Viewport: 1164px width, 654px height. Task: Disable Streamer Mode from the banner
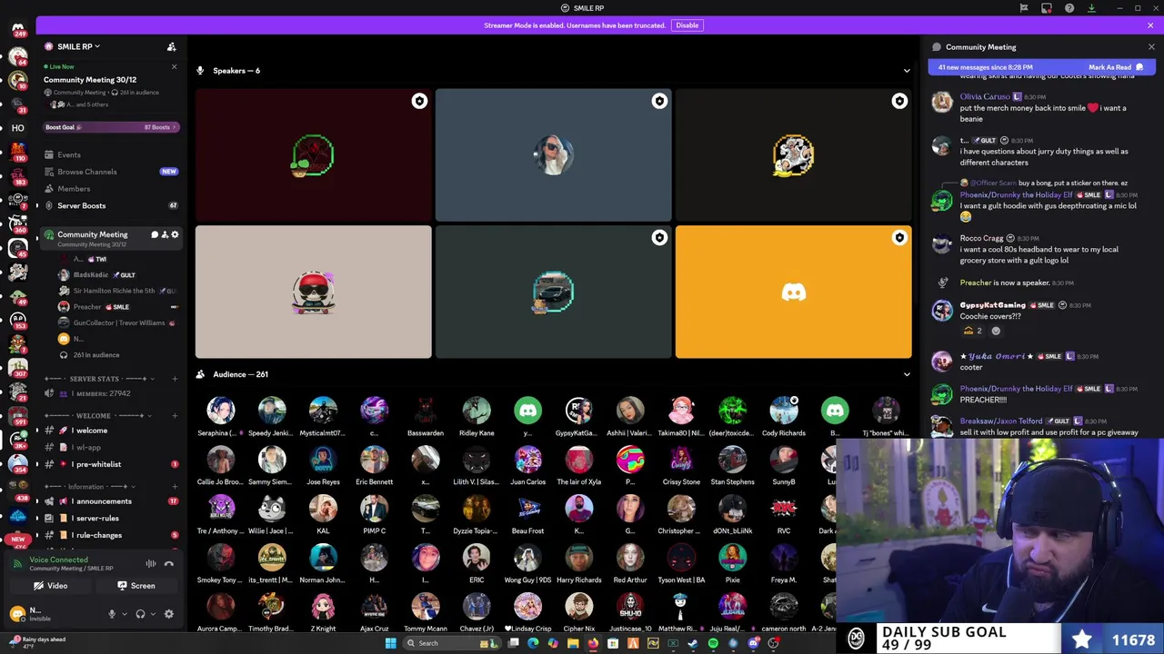pos(687,25)
